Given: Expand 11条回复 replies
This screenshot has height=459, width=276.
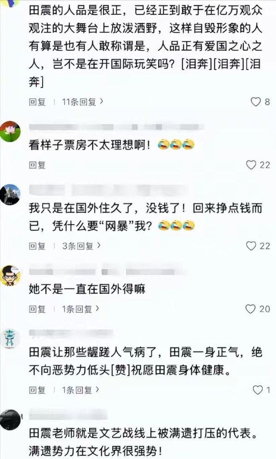Looking at the screenshot, I should click(x=82, y=102).
